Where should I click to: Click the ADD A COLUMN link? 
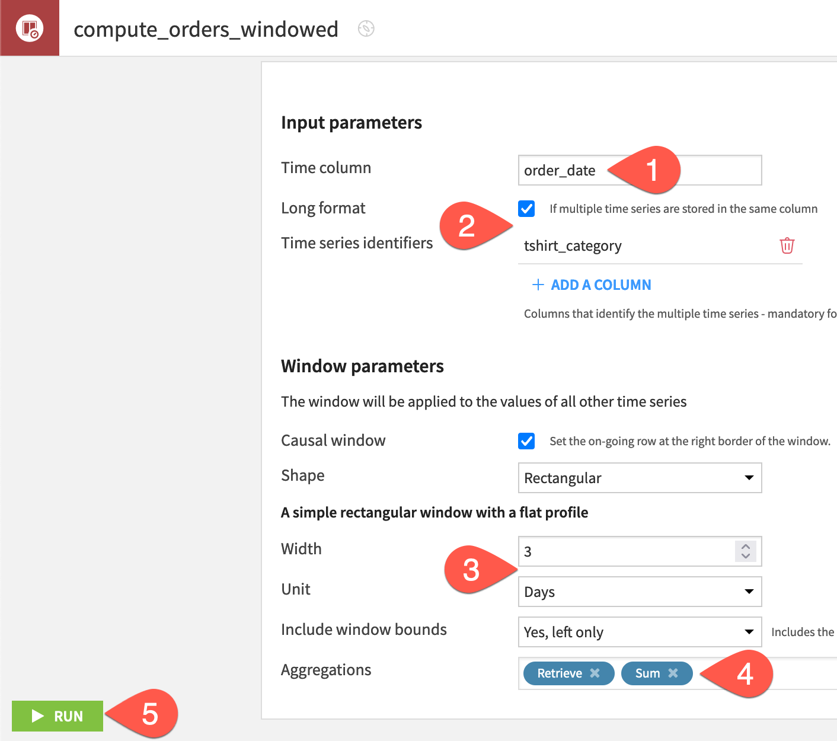600,285
